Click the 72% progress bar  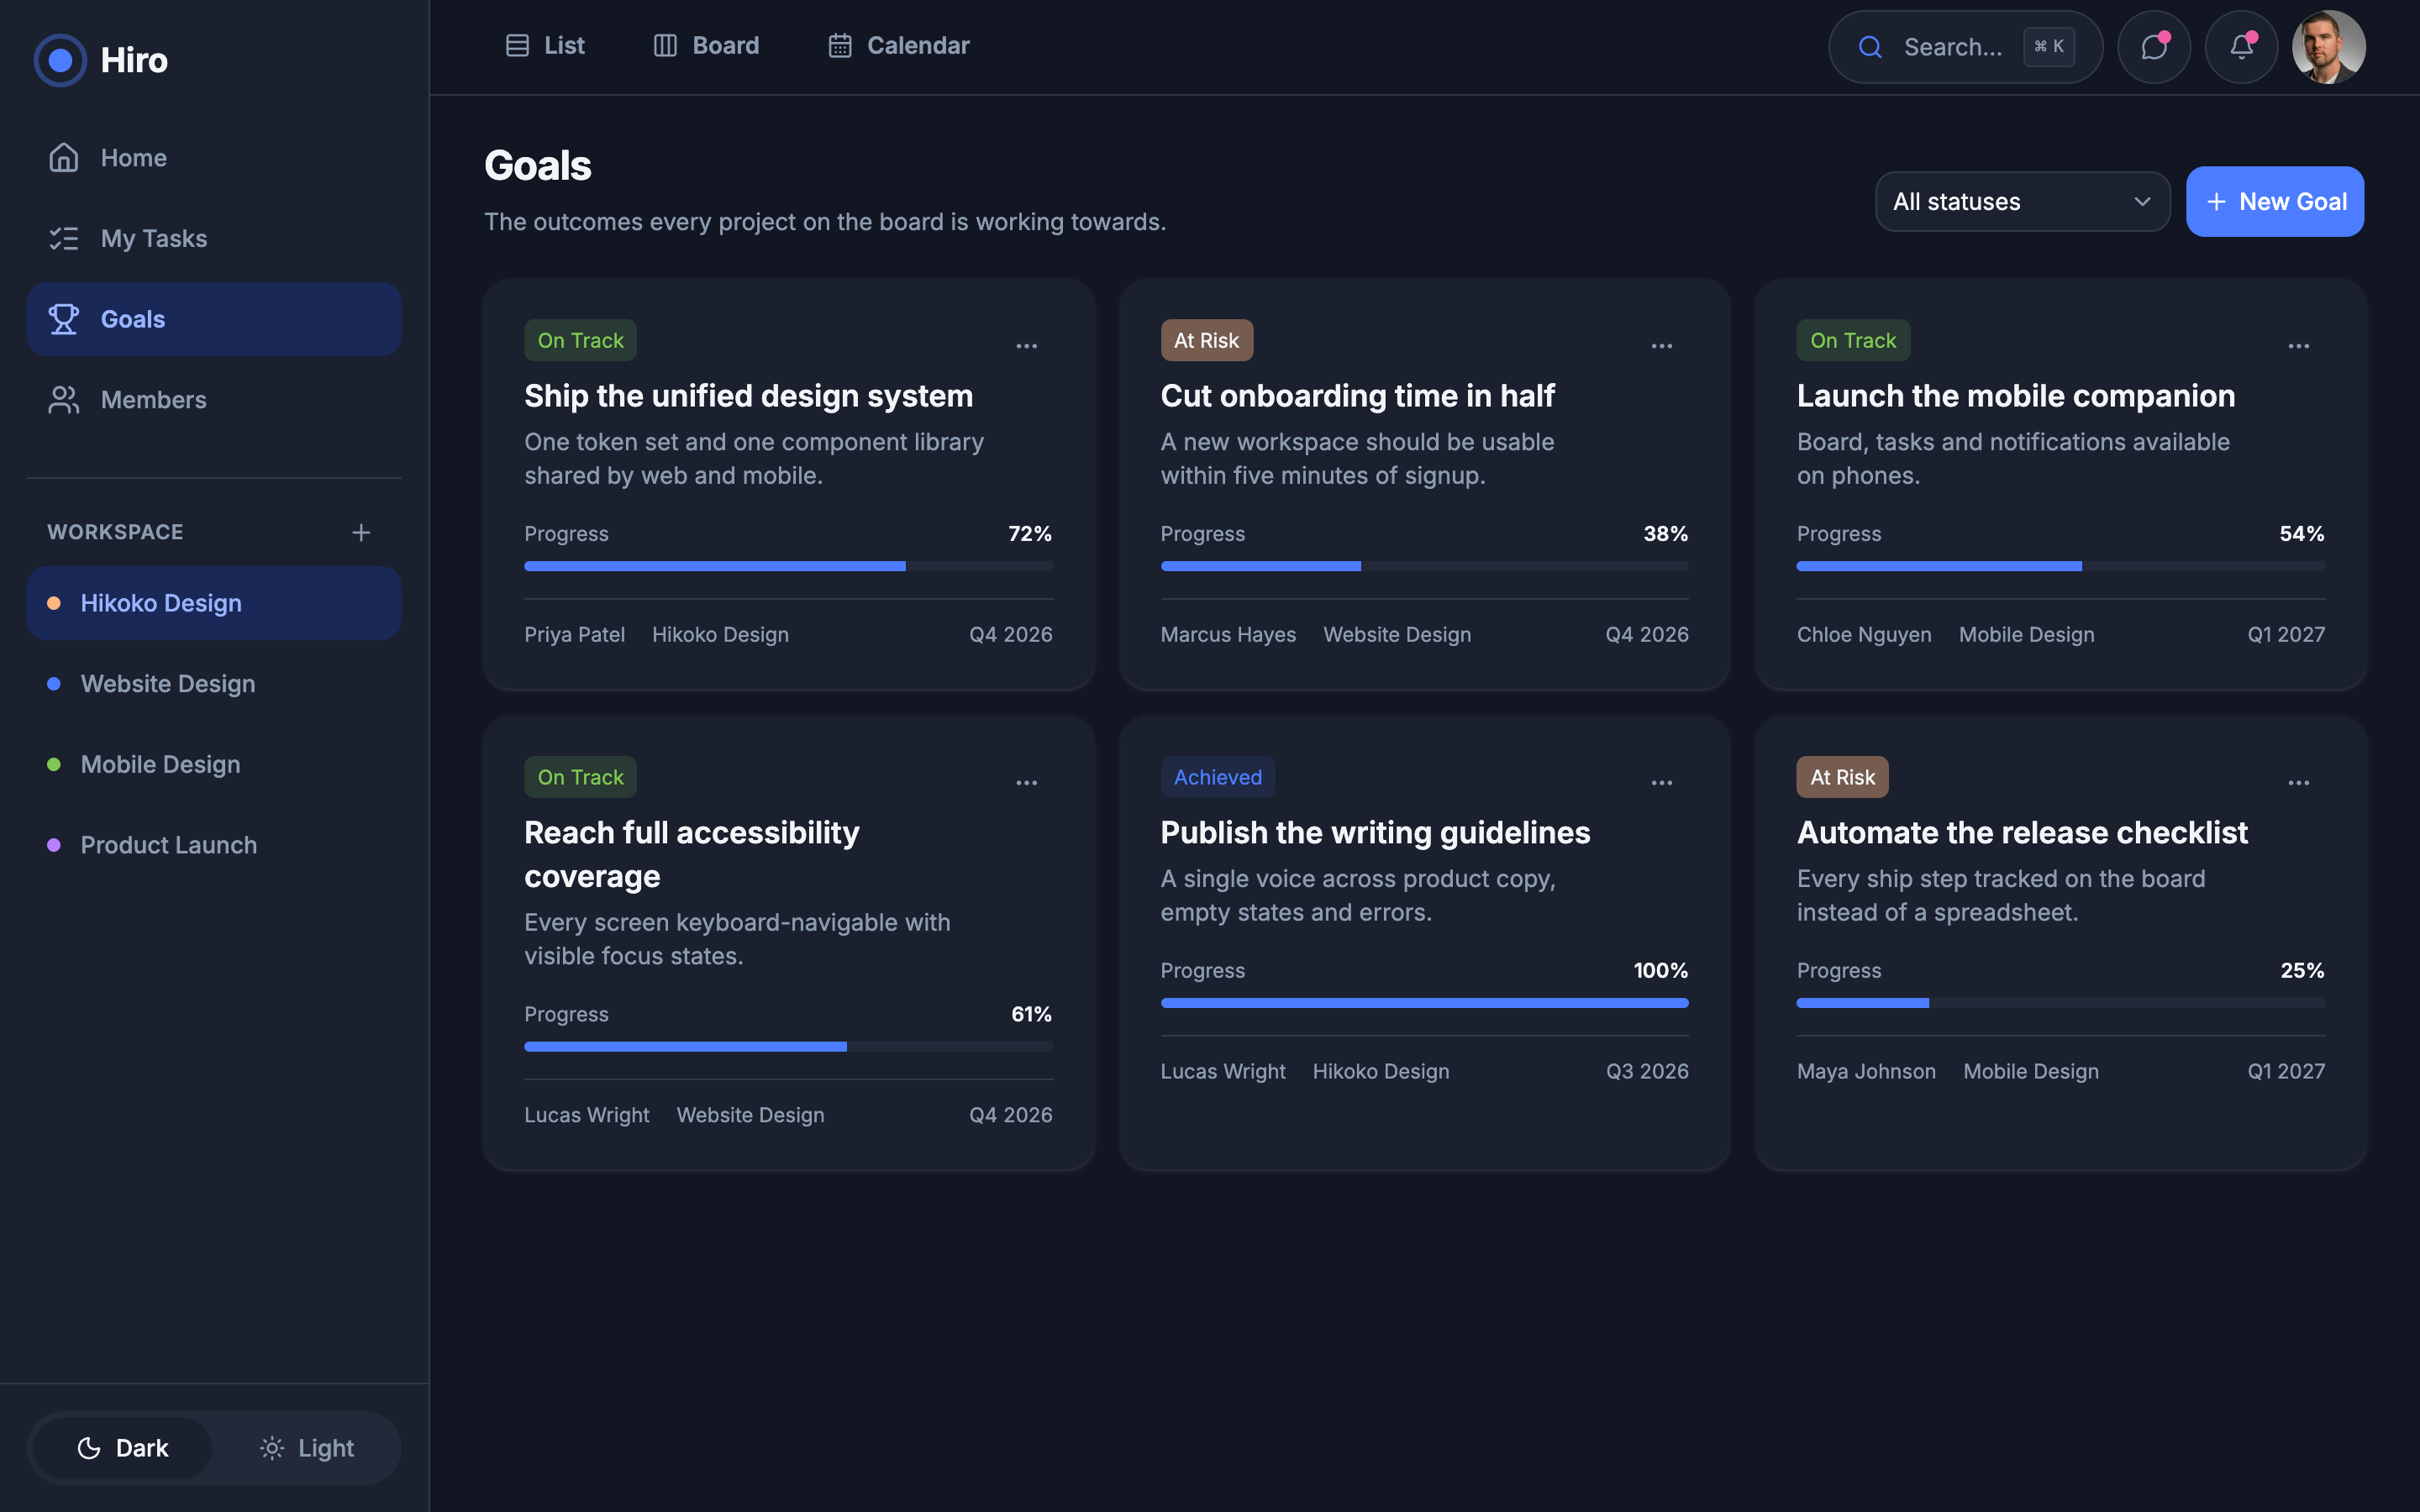coord(788,566)
